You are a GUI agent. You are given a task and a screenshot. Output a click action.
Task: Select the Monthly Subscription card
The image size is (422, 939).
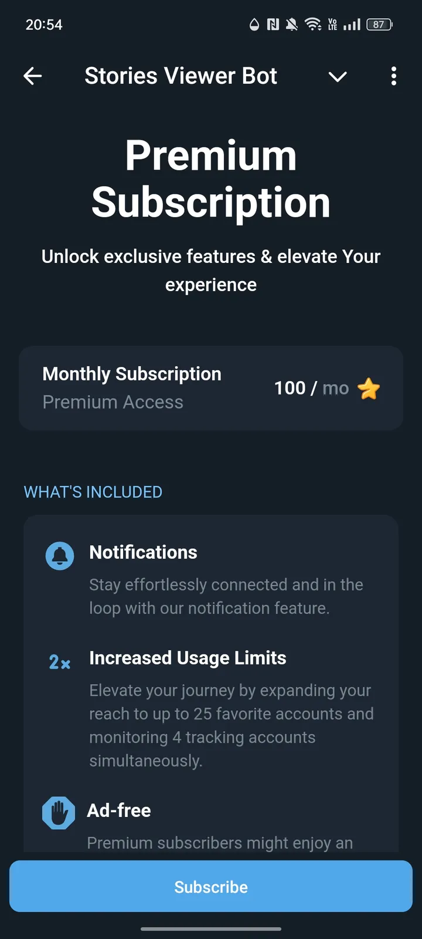pyautogui.click(x=211, y=388)
